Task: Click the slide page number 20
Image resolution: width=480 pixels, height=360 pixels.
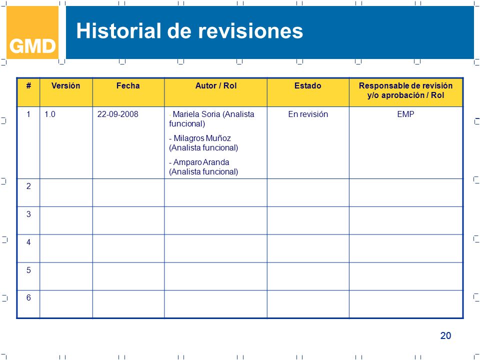Action: tap(445, 335)
